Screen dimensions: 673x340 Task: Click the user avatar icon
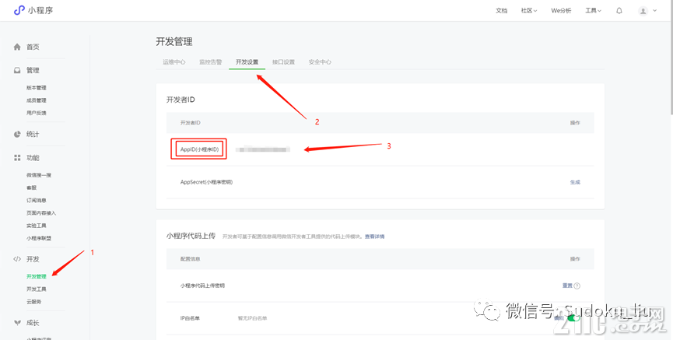(643, 11)
